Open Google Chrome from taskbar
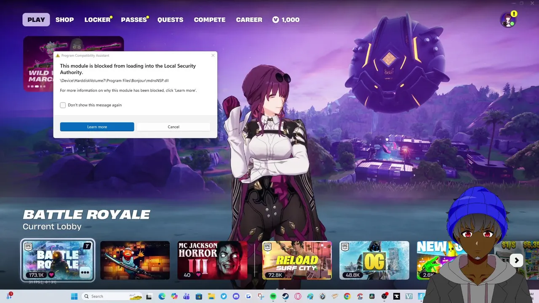The image size is (539, 303). (347, 296)
